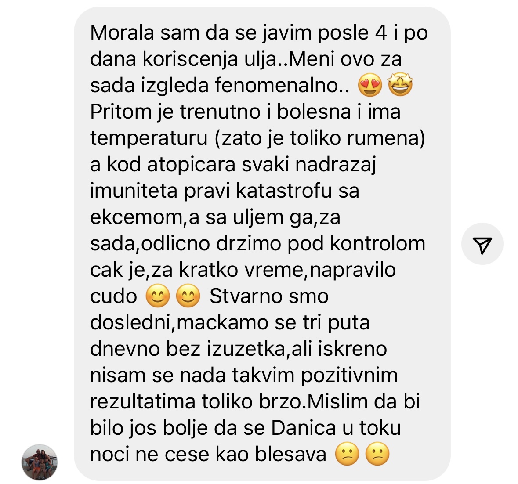Tap the paper-plane share icon beside message

482,244
